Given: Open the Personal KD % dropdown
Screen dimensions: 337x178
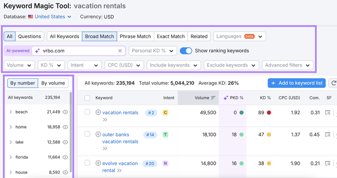Looking at the screenshot, I should click(x=153, y=51).
